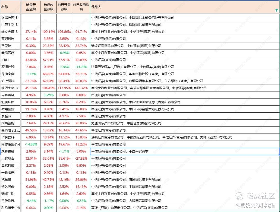Image resolution: width=280 pixels, height=212 pixels.
Task: Select the 142.32% cell for 映恩生物-B
Action: pos(81,88)
